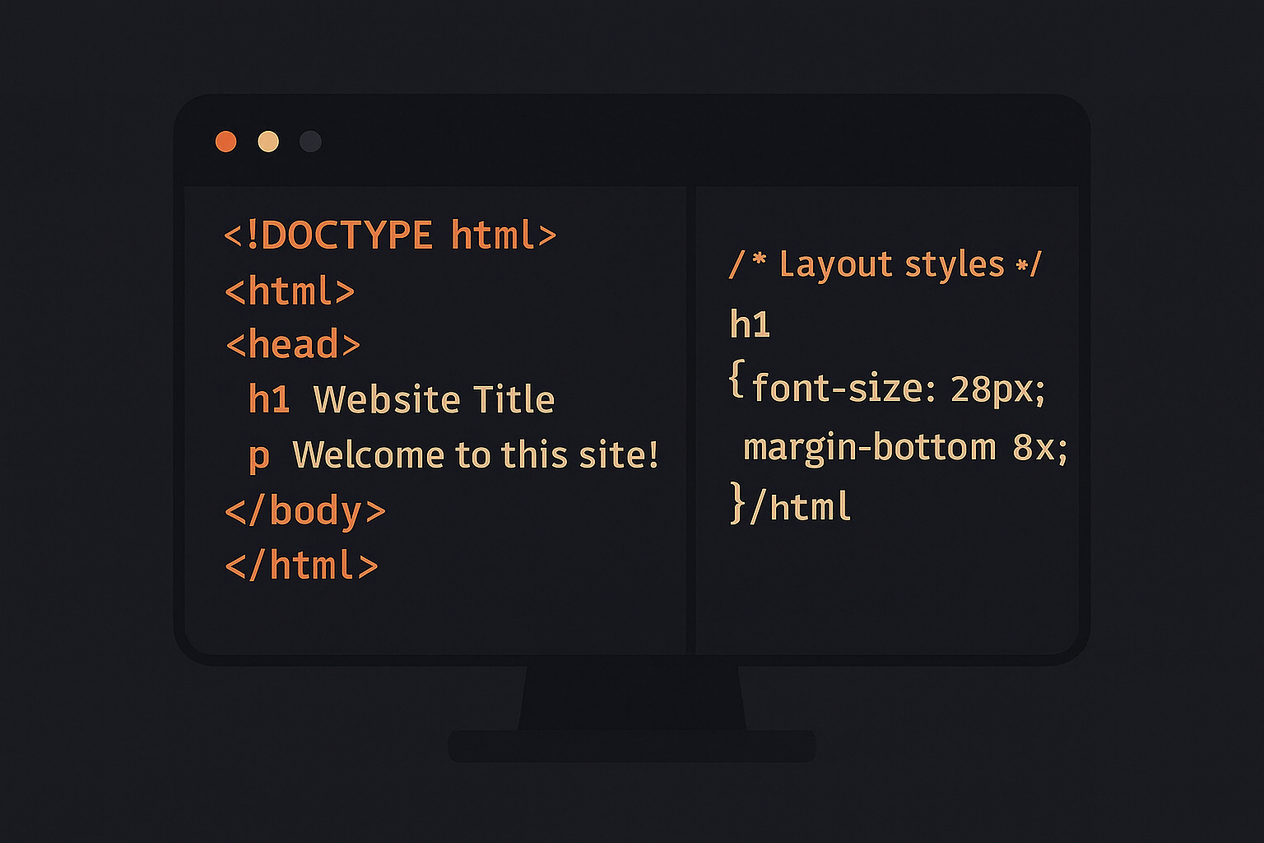The width and height of the screenshot is (1264, 843).
Task: Place cursor on the <head> tag
Action: click(x=293, y=345)
